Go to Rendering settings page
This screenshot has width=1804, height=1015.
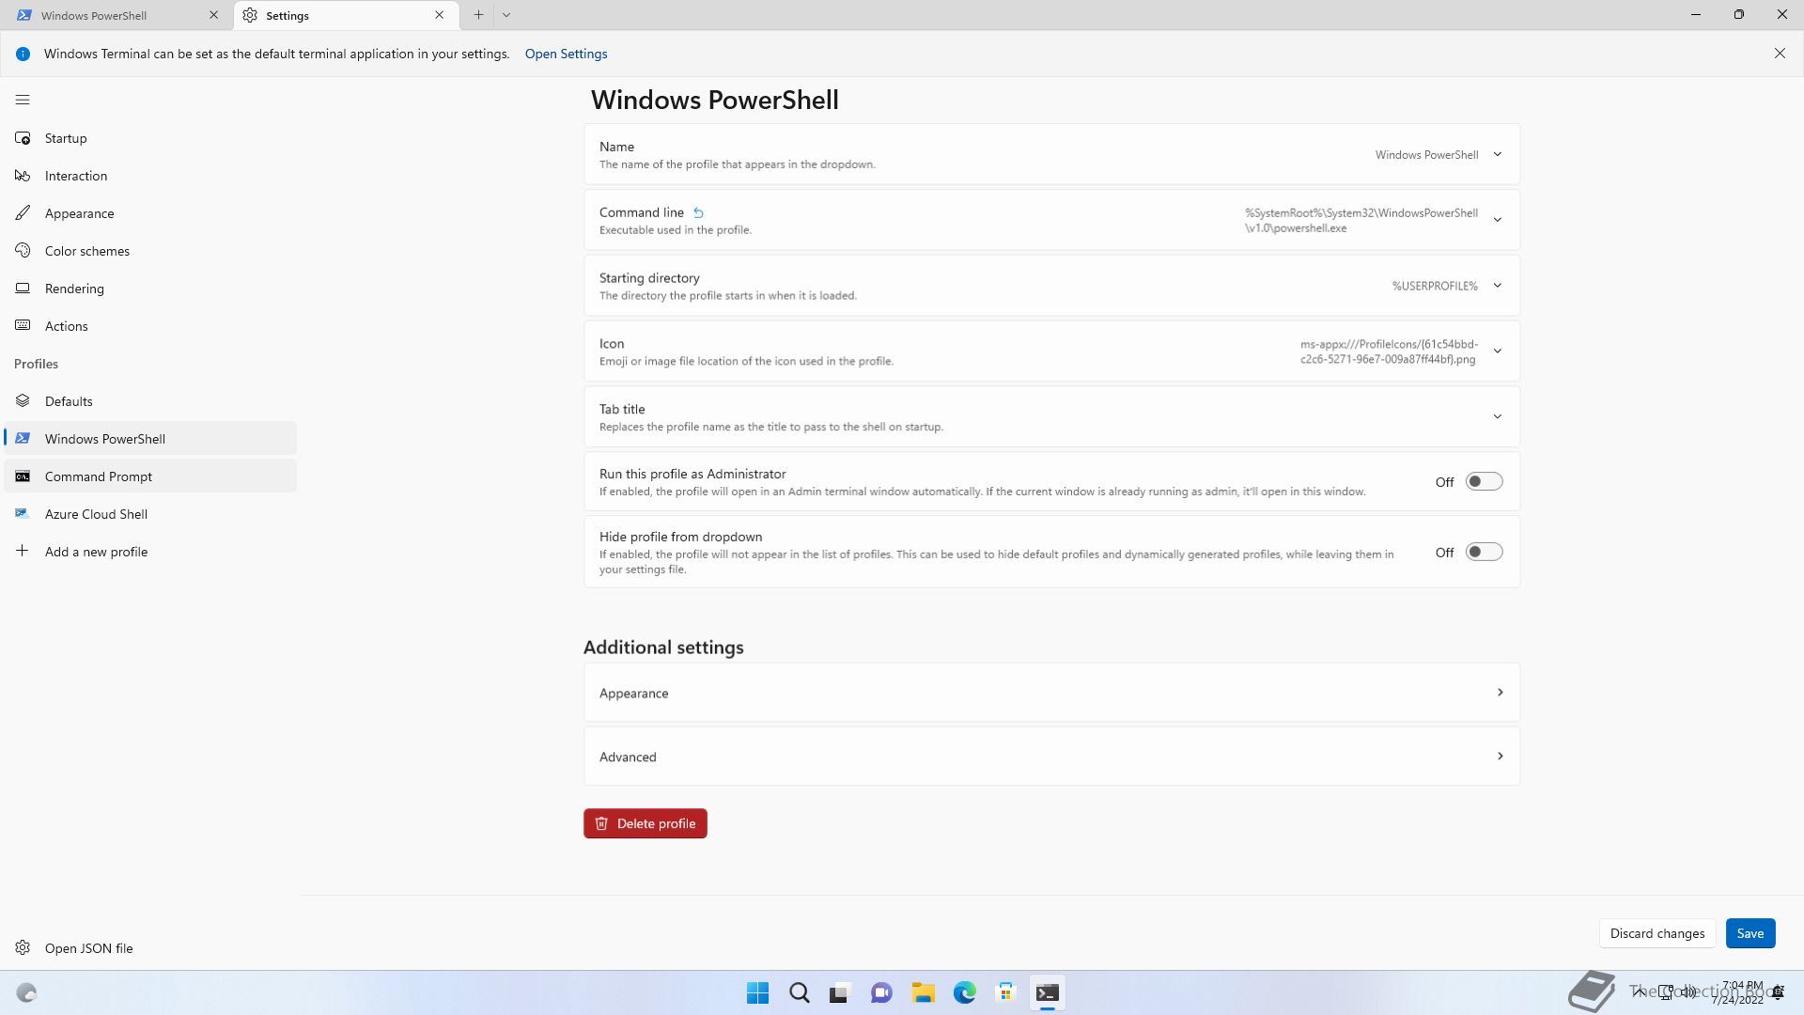(x=150, y=289)
